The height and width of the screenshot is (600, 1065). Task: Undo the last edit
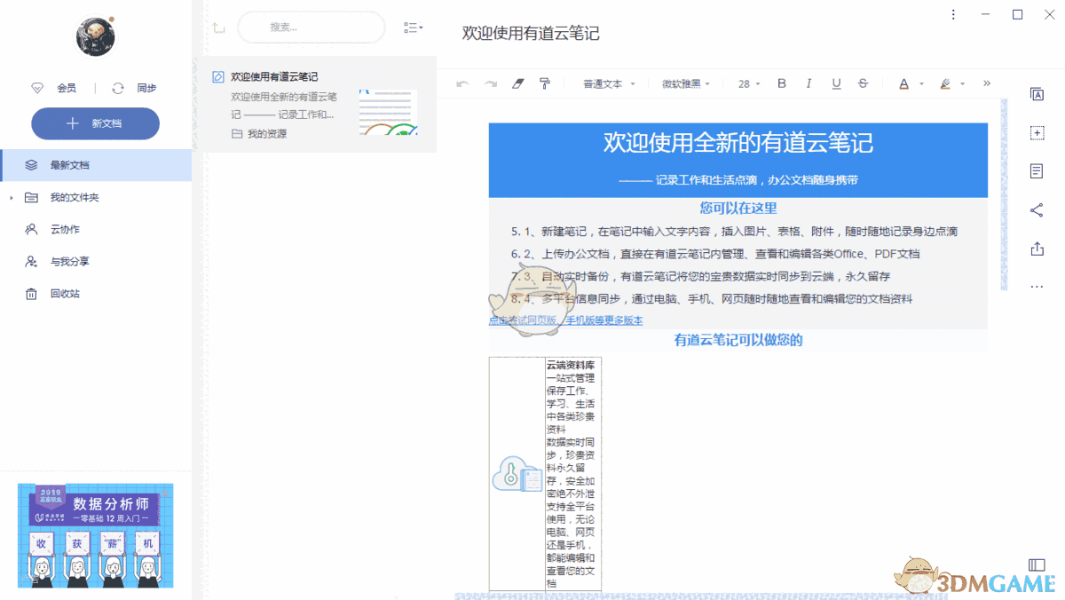point(462,83)
